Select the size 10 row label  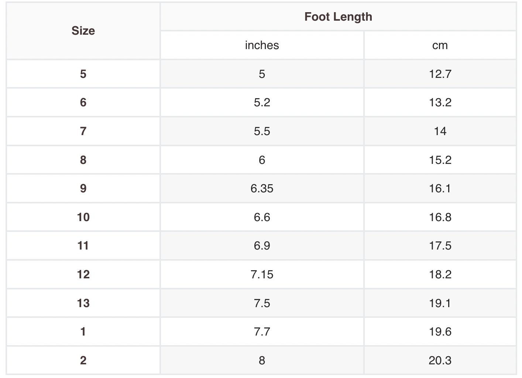(x=83, y=217)
